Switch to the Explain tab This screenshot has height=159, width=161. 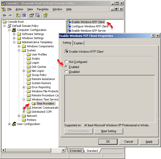click(78, 43)
